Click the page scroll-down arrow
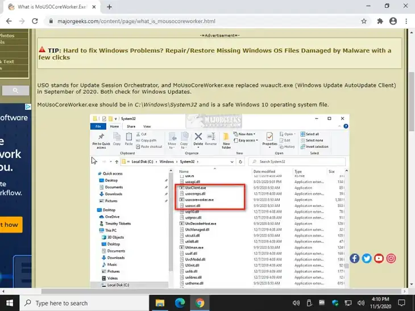This screenshot has height=311, width=415. [412, 284]
